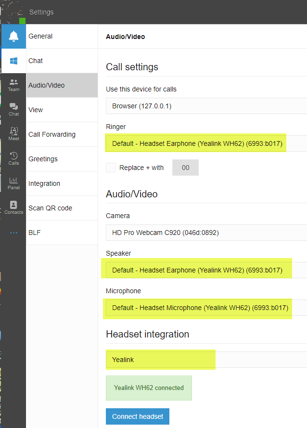Open the Calls history sidebar icon

(13, 159)
